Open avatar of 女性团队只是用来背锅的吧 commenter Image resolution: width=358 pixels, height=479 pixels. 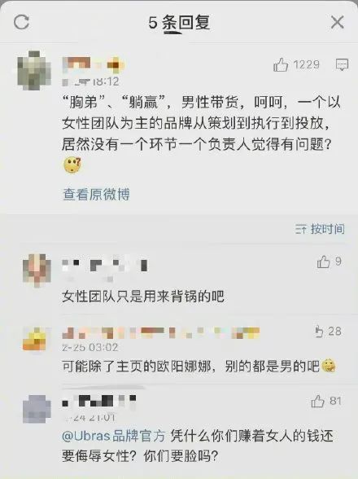coord(37,270)
